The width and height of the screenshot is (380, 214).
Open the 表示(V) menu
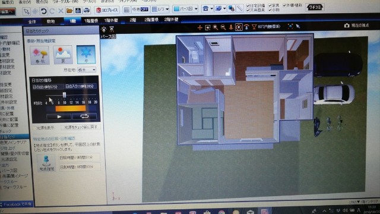tap(25, 2)
